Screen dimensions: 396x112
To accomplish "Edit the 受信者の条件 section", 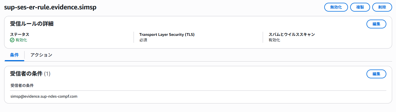I will click(376, 74).
